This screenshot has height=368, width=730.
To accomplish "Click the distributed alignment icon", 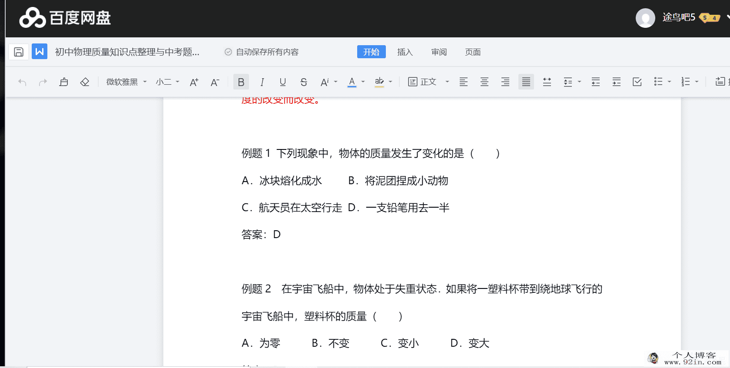I will click(x=547, y=82).
